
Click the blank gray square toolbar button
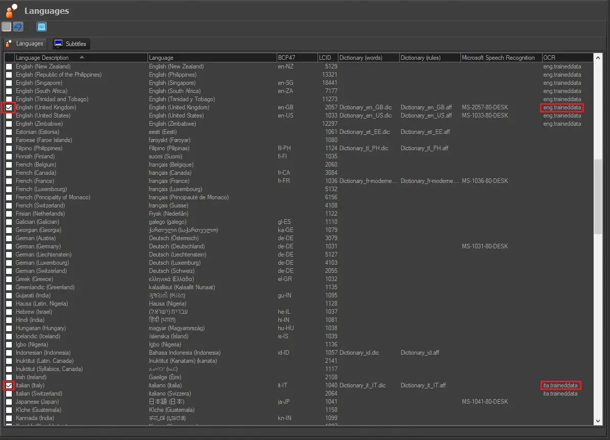point(6,27)
